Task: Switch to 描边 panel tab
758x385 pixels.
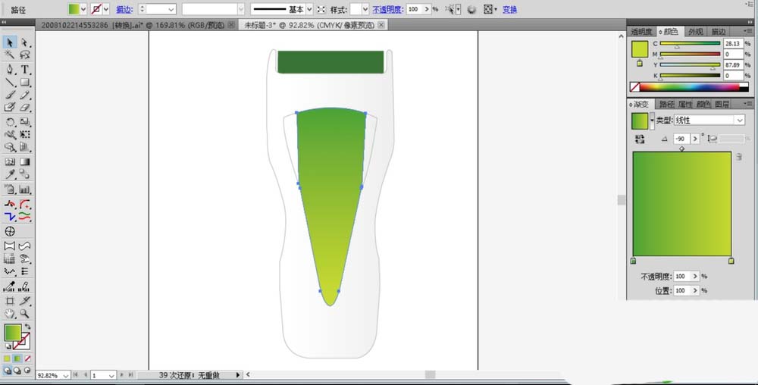Action: [718, 32]
